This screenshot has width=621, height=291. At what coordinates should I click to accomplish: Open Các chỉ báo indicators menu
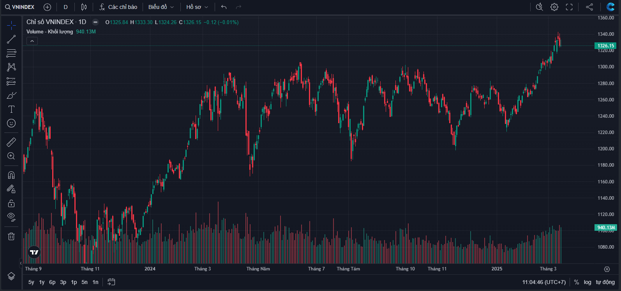[x=118, y=7]
